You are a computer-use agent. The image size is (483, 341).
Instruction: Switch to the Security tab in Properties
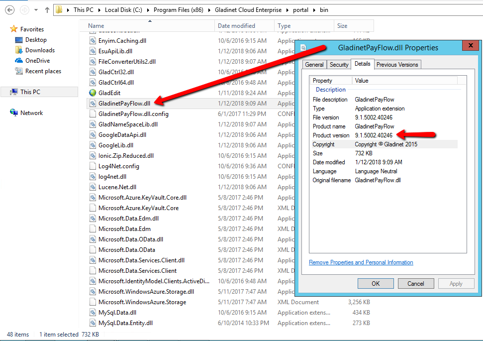pos(339,64)
